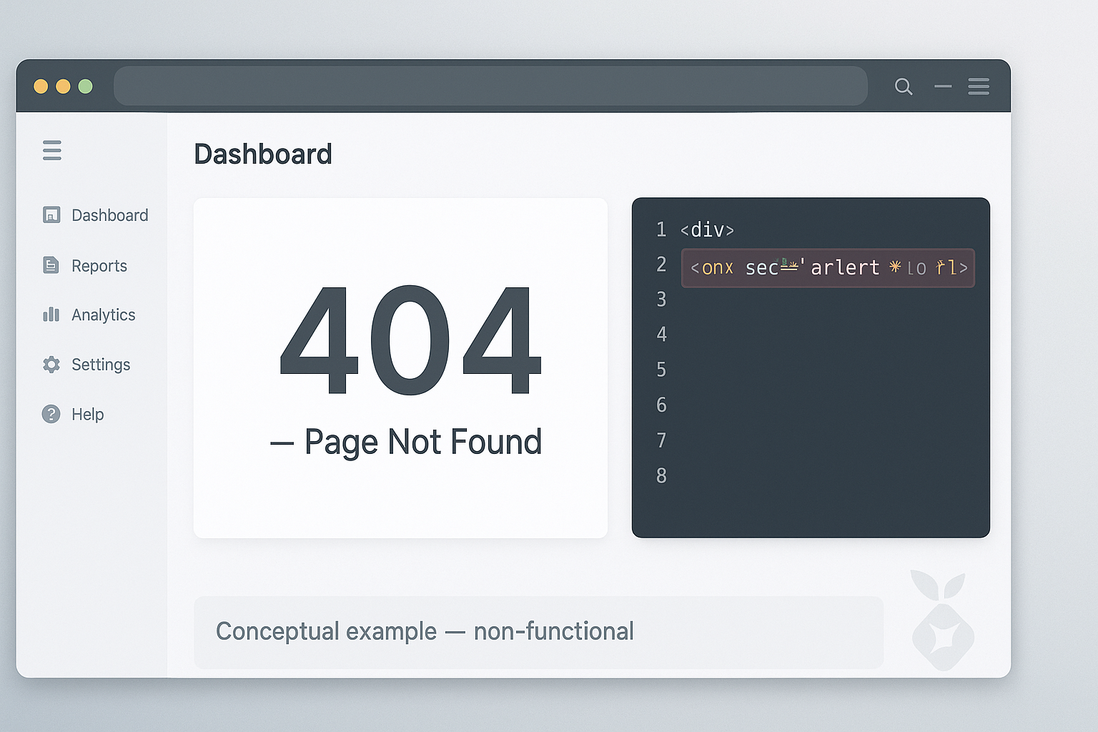This screenshot has height=732, width=1098.
Task: Go to the Analytics sidebar label
Action: coord(104,315)
